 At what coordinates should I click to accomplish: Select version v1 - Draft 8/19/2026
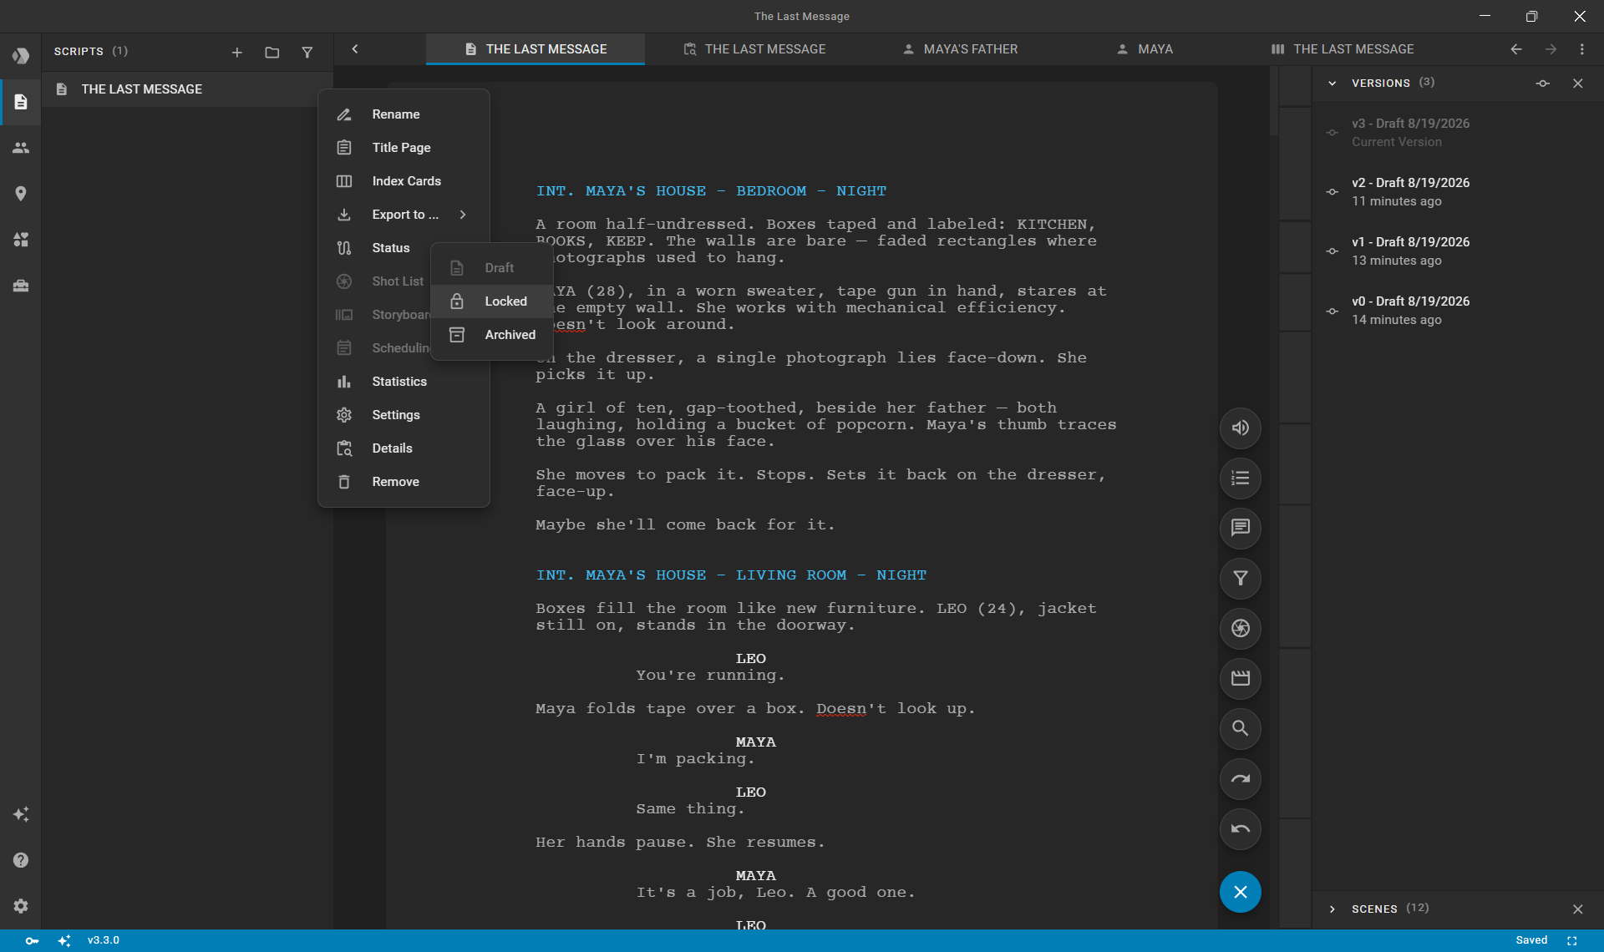click(x=1457, y=251)
